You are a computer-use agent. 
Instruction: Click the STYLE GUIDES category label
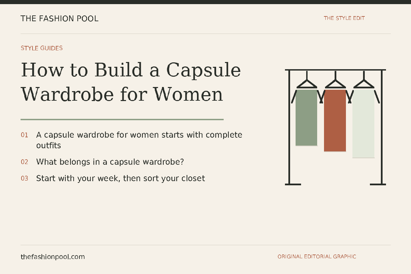click(x=42, y=48)
